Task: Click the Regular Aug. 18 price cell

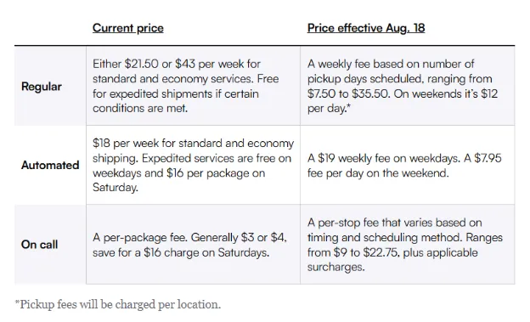Action: [408, 86]
